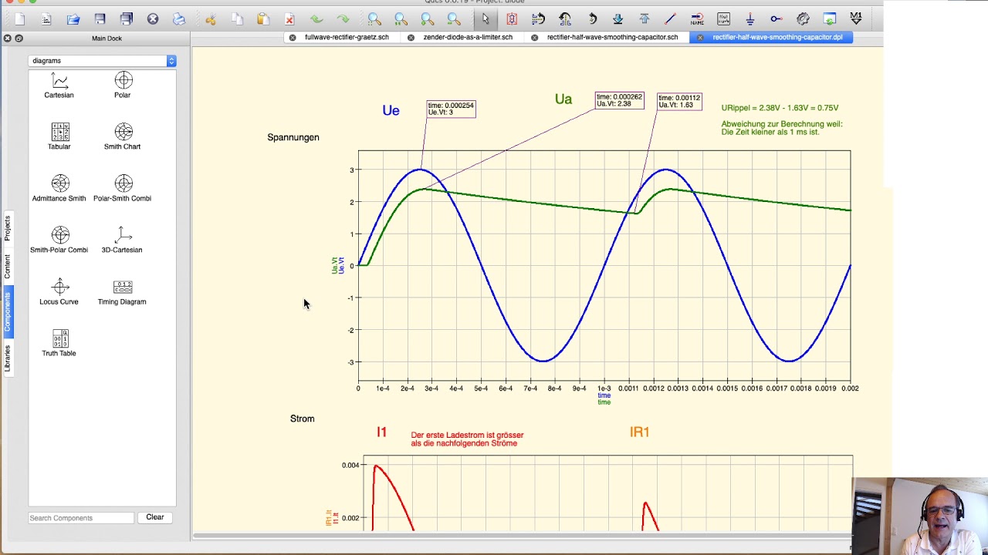Select the Admittance Smith diagram
The image size is (988, 555).
point(59,189)
